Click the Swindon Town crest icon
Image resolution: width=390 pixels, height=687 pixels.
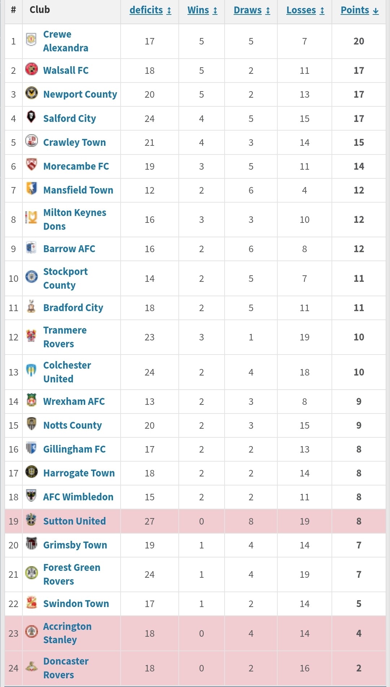(x=31, y=602)
